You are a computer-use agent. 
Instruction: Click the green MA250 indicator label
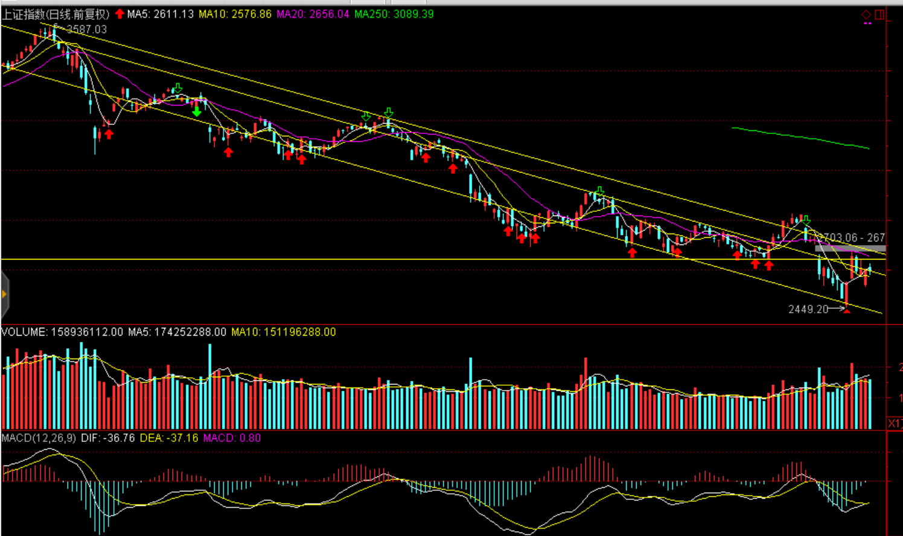click(394, 14)
